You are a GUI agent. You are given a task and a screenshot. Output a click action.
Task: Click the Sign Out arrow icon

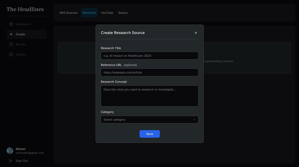pyautogui.click(x=11, y=161)
